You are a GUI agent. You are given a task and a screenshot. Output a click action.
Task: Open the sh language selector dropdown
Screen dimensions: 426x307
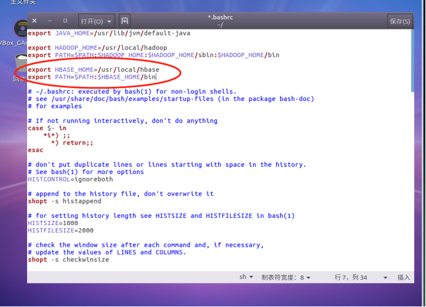pos(246,277)
